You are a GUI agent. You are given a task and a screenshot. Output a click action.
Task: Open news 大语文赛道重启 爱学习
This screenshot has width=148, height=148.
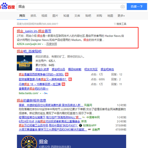[x=53, y=129]
